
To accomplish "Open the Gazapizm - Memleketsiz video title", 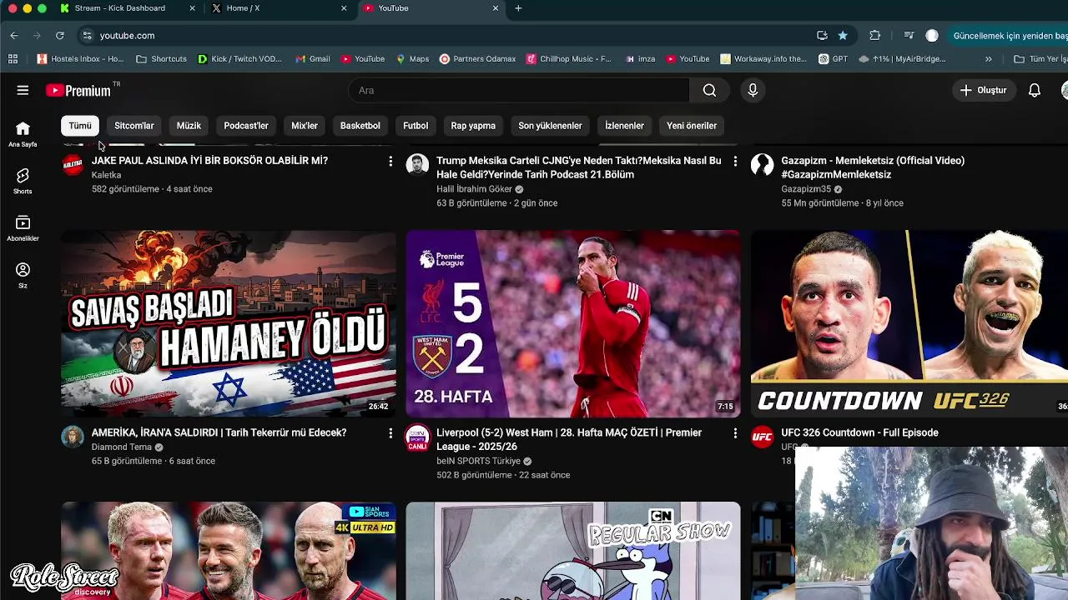I will click(x=873, y=167).
